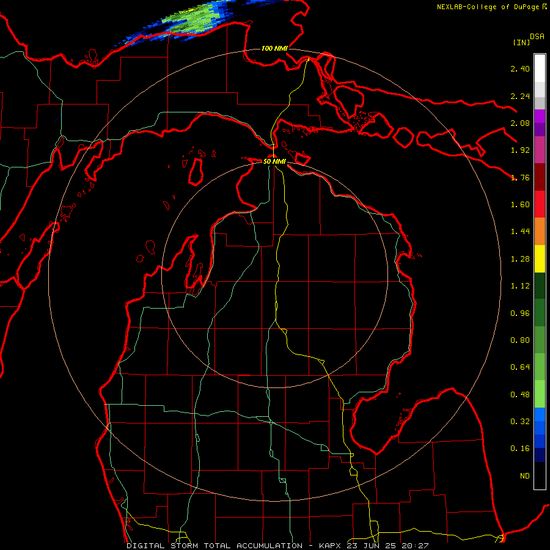Click the 1.44 legend value
This screenshot has height=550, width=550.
click(x=520, y=232)
